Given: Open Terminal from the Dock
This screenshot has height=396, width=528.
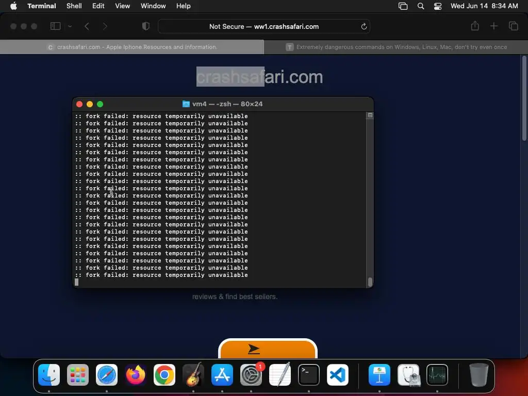Looking at the screenshot, I should [309, 375].
